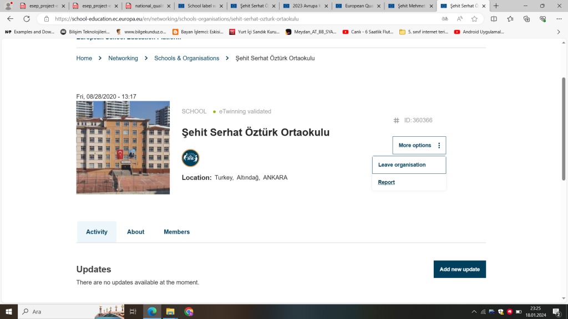The width and height of the screenshot is (568, 319).
Task: Open the browser profile avatar
Action: click(9, 6)
